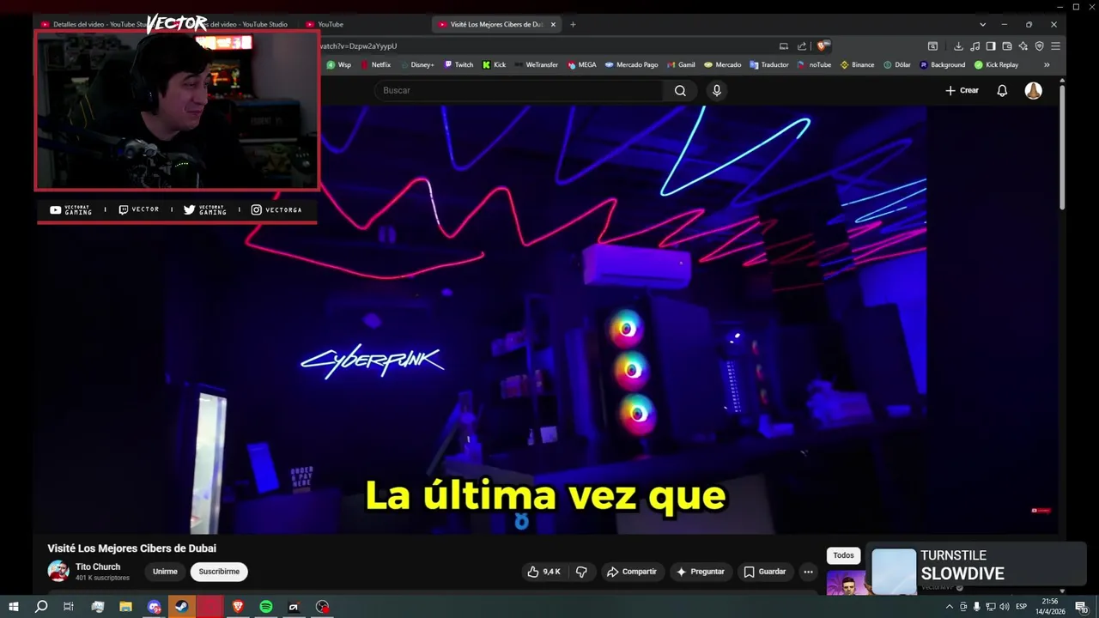This screenshot has height=618, width=1099.
Task: Click the share page icon in address bar
Action: tap(802, 45)
